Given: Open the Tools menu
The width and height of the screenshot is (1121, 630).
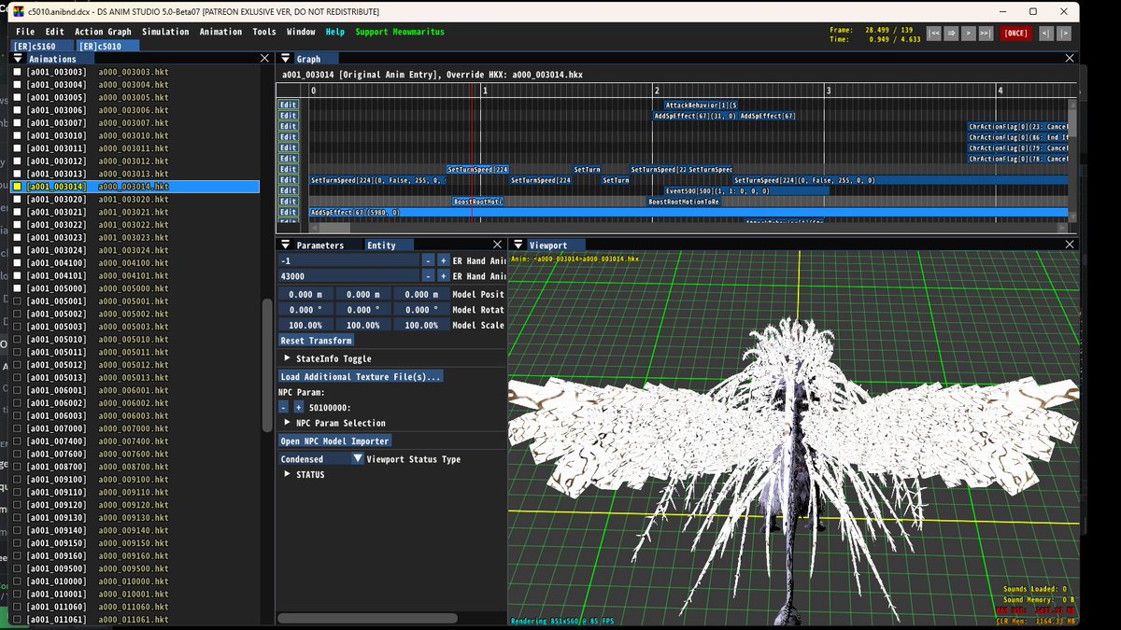Looking at the screenshot, I should pos(264,32).
